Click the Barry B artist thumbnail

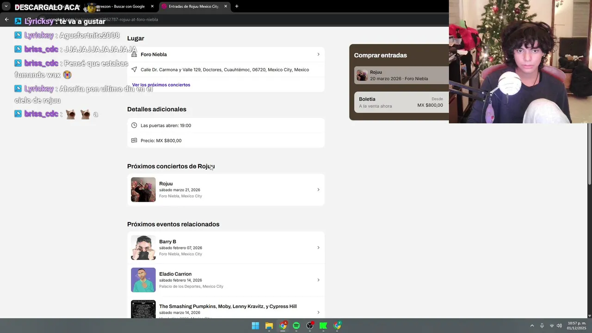coord(143,247)
